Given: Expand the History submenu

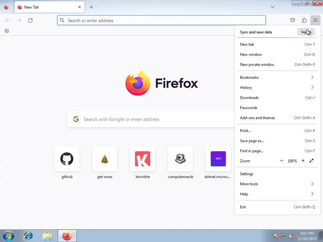Looking at the screenshot, I should coord(277,88).
